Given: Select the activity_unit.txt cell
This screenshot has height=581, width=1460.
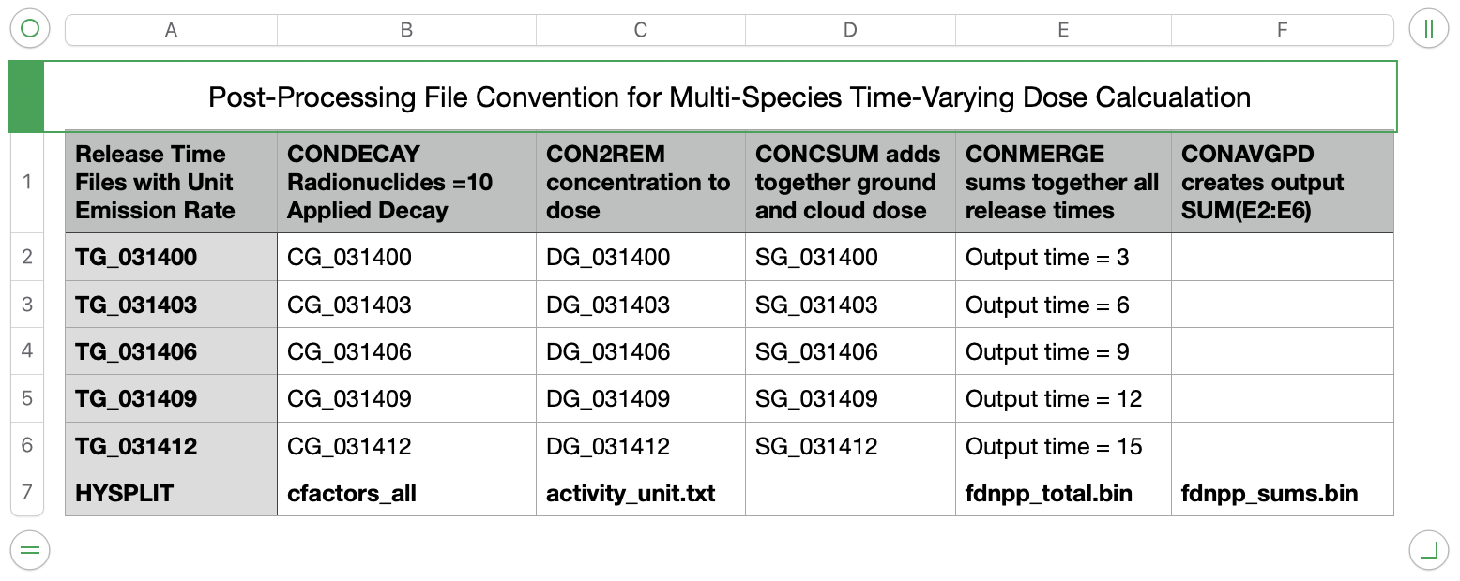Looking at the screenshot, I should (641, 493).
